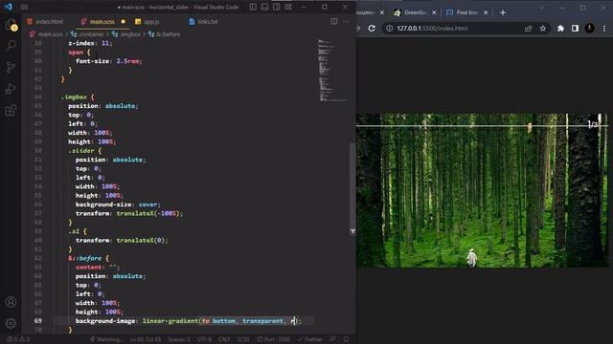Click the browser forward arrow

358,28
